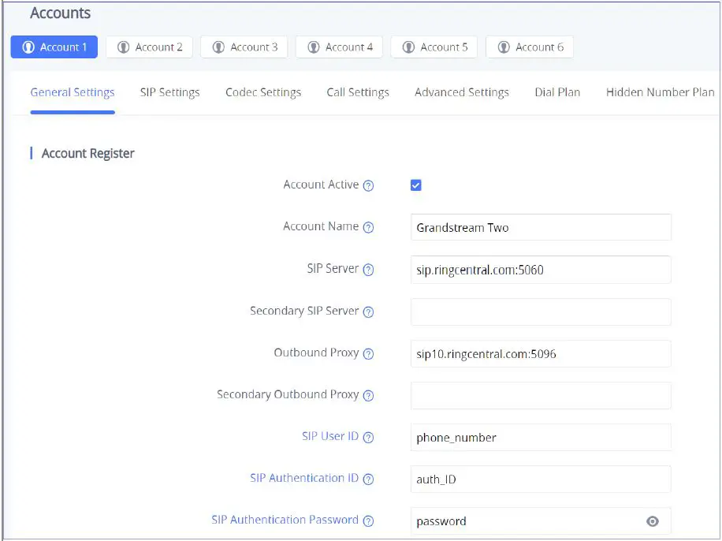722x541 pixels.
Task: Click inside the Account Name field
Action: [541, 227]
